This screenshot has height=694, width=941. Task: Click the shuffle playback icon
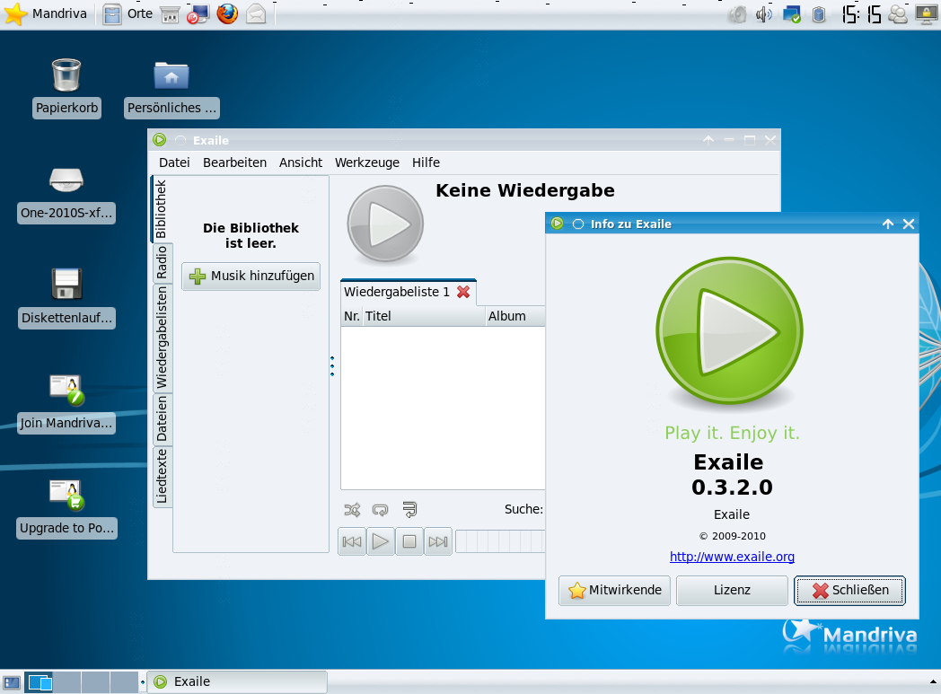pyautogui.click(x=352, y=510)
